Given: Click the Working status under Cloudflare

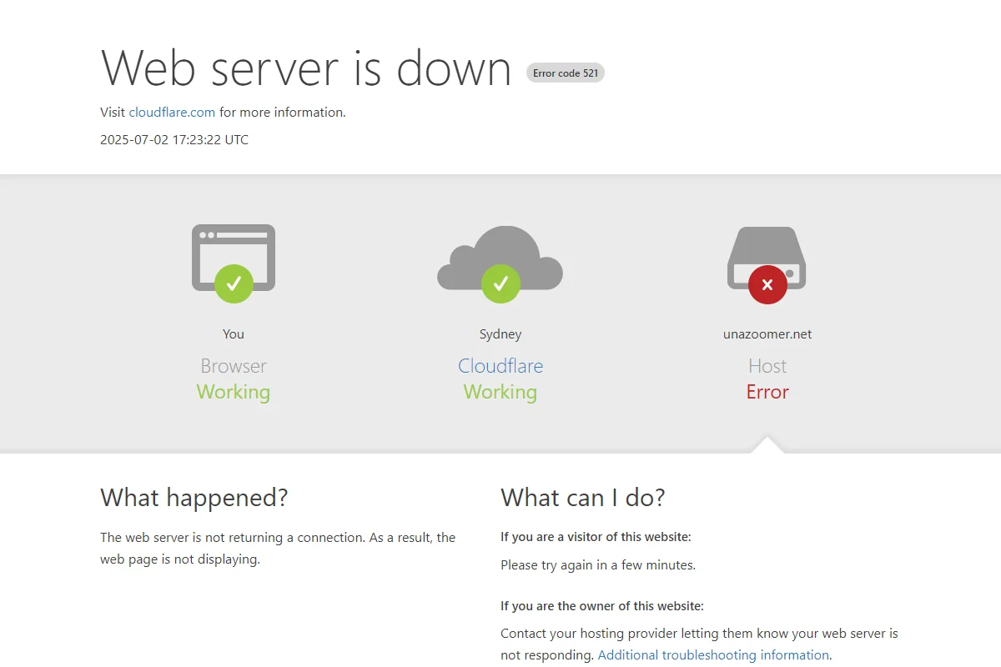Looking at the screenshot, I should [x=500, y=392].
